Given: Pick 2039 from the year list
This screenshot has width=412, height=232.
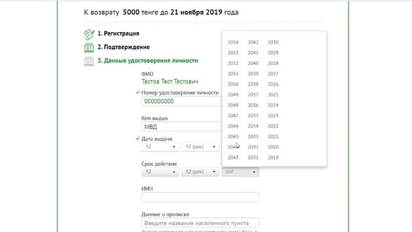Looking at the screenshot, I should (x=253, y=74).
